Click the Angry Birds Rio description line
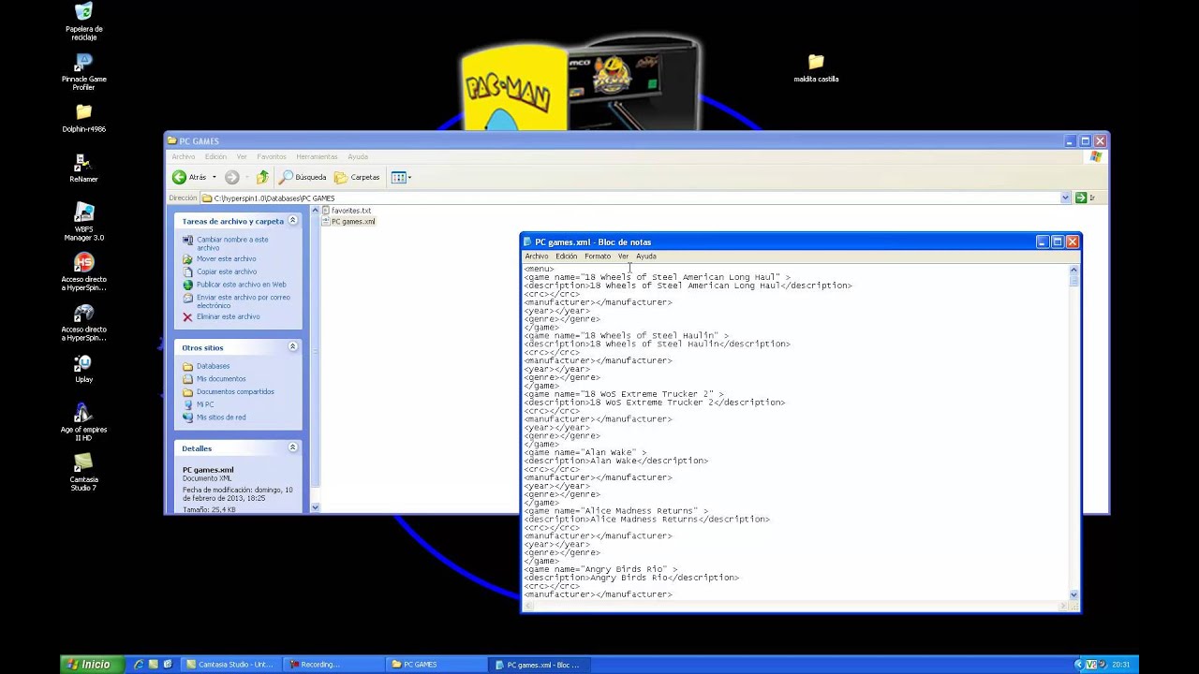1199x674 pixels. [x=631, y=578]
